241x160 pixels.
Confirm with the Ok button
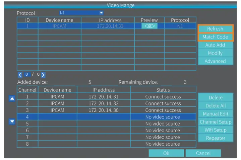click(166, 153)
